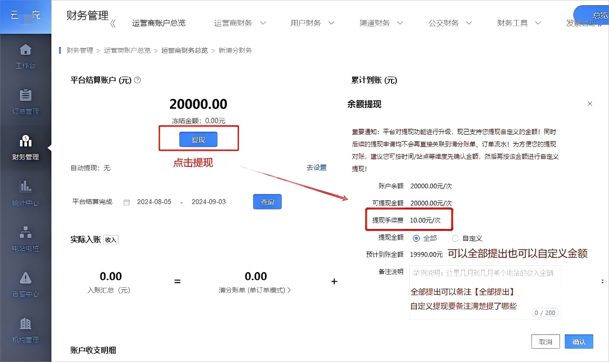Click the 总览 button at top right

click(591, 15)
